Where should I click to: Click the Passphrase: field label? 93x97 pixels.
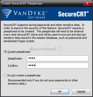(x=15, y=58)
